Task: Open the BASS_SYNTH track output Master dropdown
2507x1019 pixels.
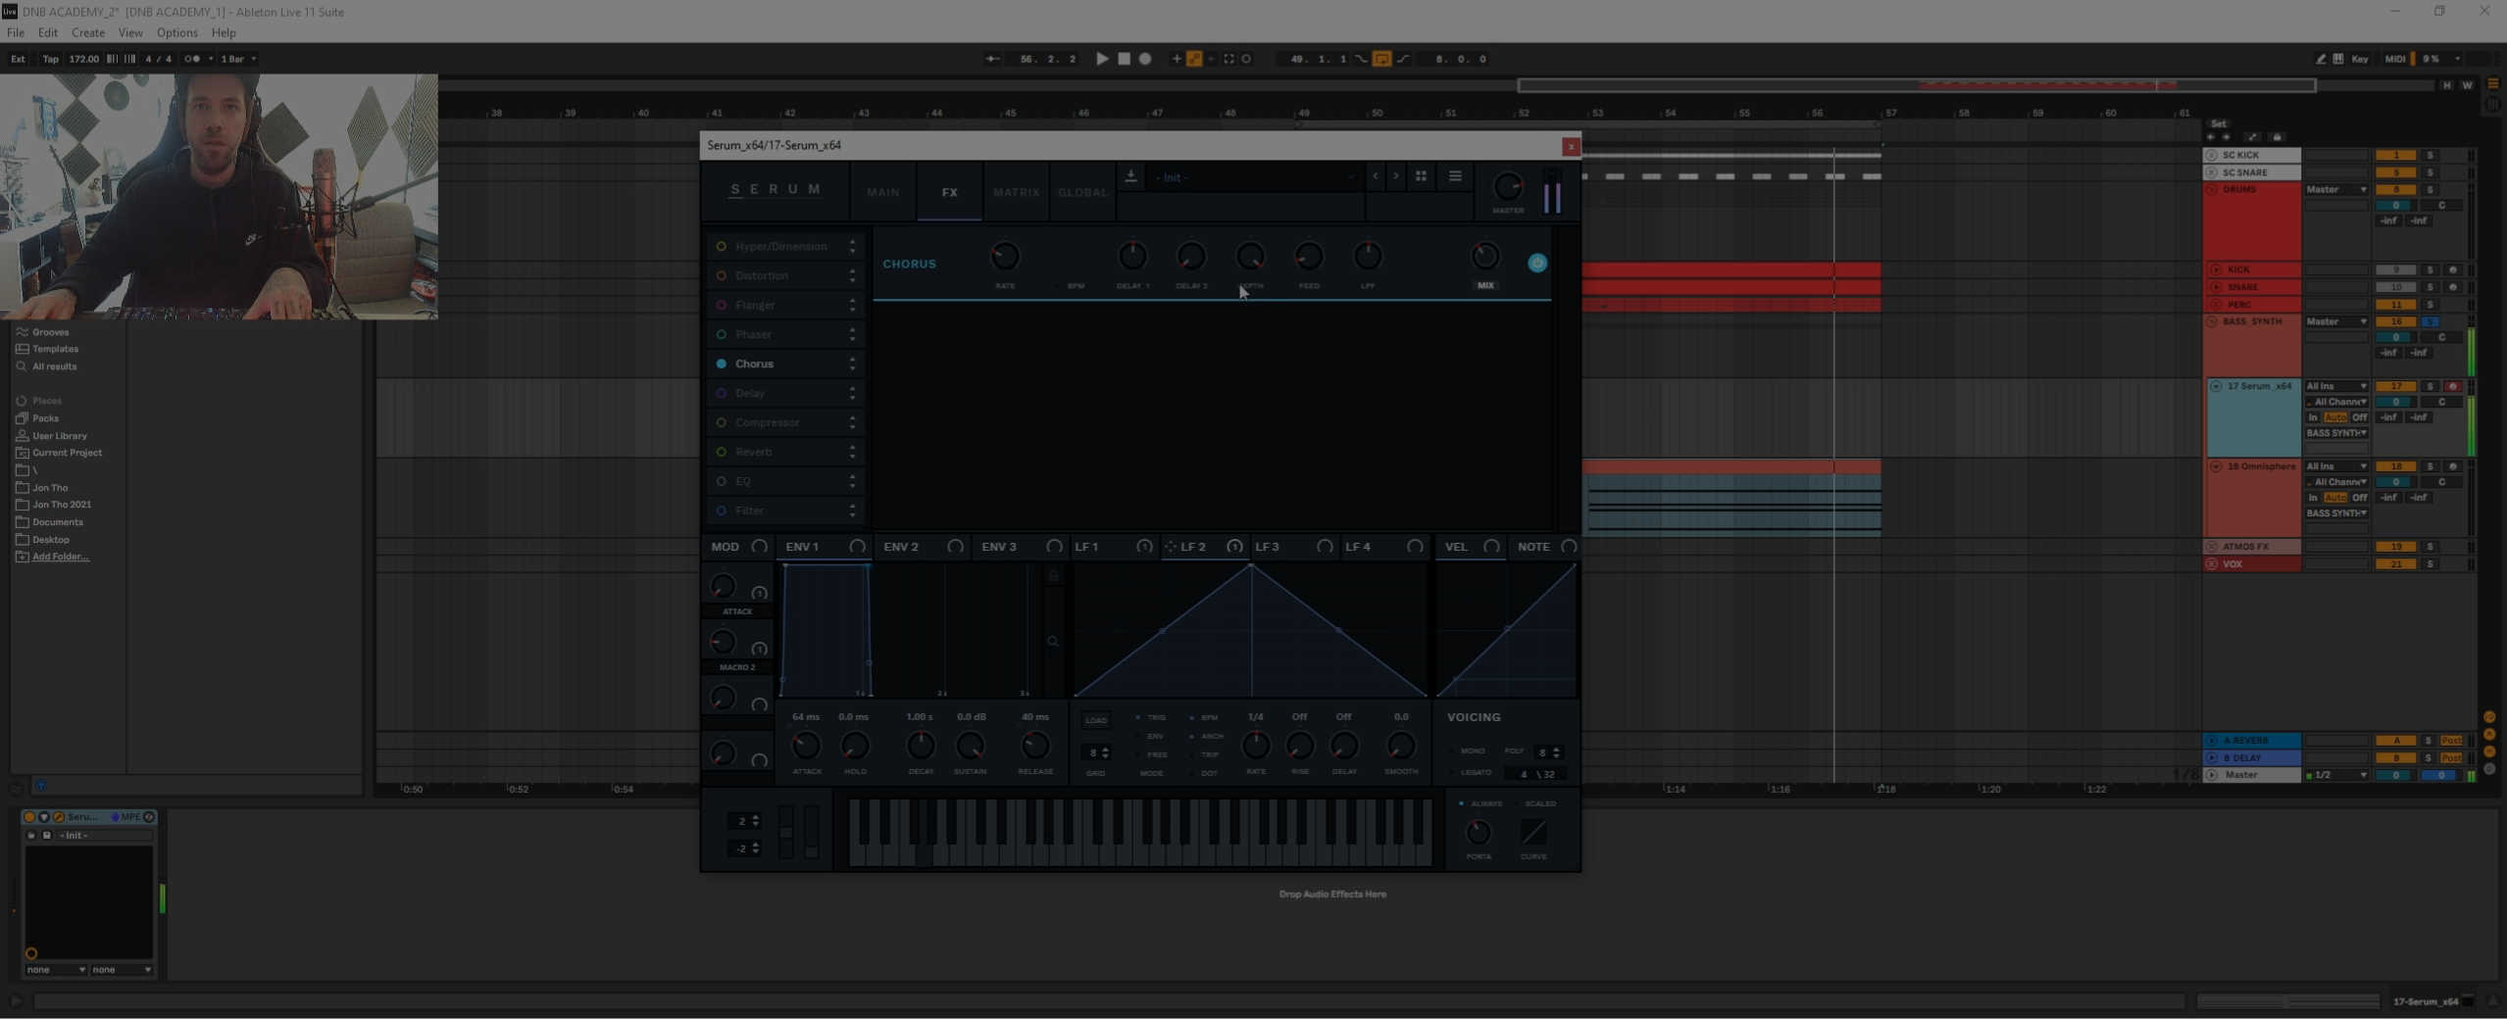Action: 2335,321
